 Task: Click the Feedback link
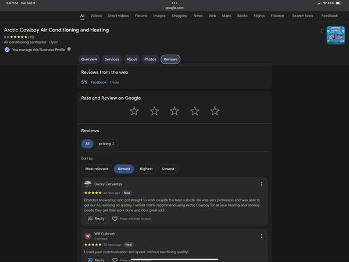point(329,16)
